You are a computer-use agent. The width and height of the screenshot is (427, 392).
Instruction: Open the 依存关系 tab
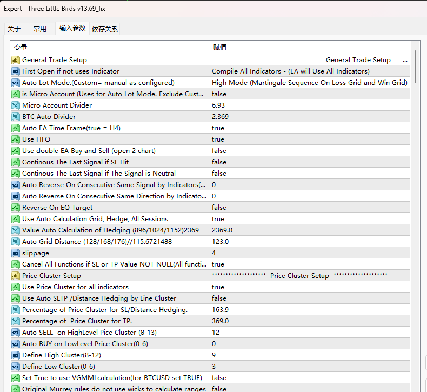pos(105,29)
